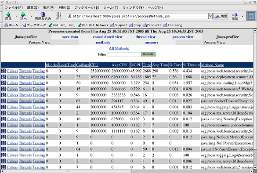257x173 pixels.
Task: Open the consolidated view link
Action: (x=108, y=37)
